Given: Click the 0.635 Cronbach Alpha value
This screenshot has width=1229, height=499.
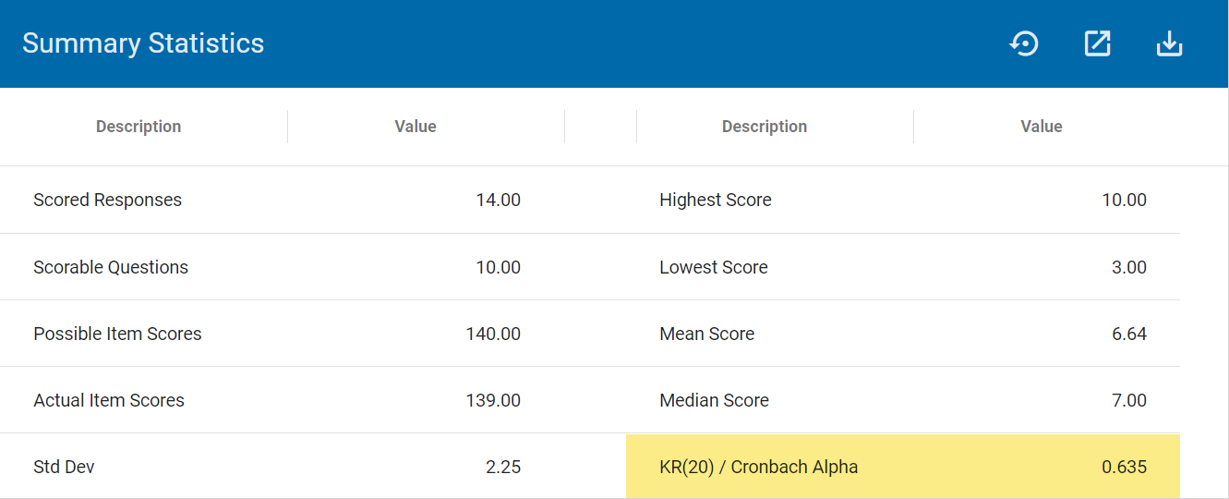Looking at the screenshot, I should click(1124, 467).
